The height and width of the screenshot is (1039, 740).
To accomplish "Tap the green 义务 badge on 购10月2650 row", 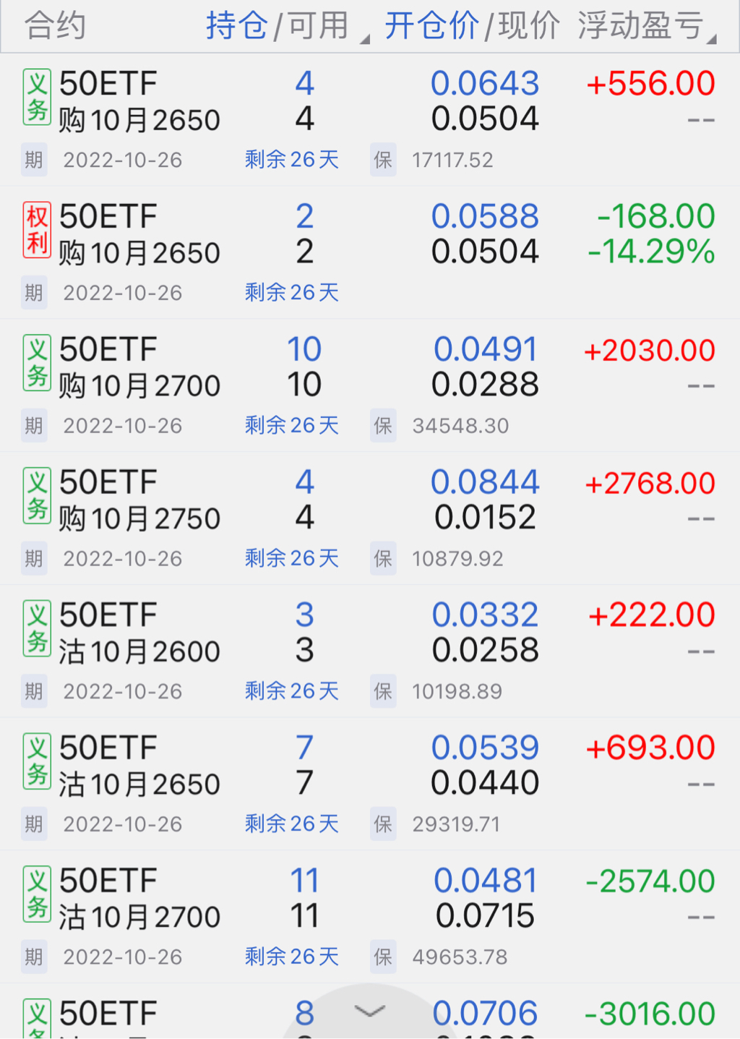I will pyautogui.click(x=37, y=98).
